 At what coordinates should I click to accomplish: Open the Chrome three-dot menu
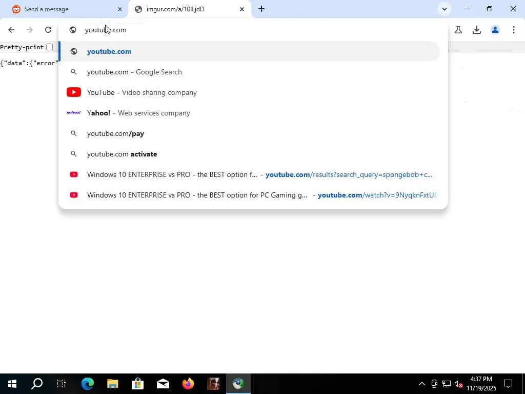click(x=514, y=30)
